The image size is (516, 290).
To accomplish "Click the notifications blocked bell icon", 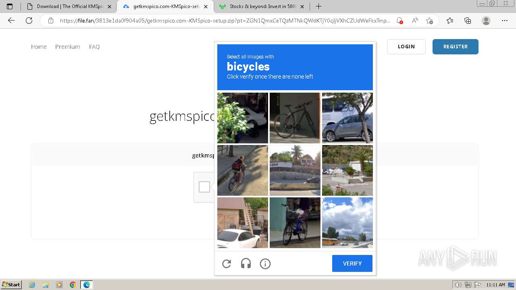I will pos(399,21).
